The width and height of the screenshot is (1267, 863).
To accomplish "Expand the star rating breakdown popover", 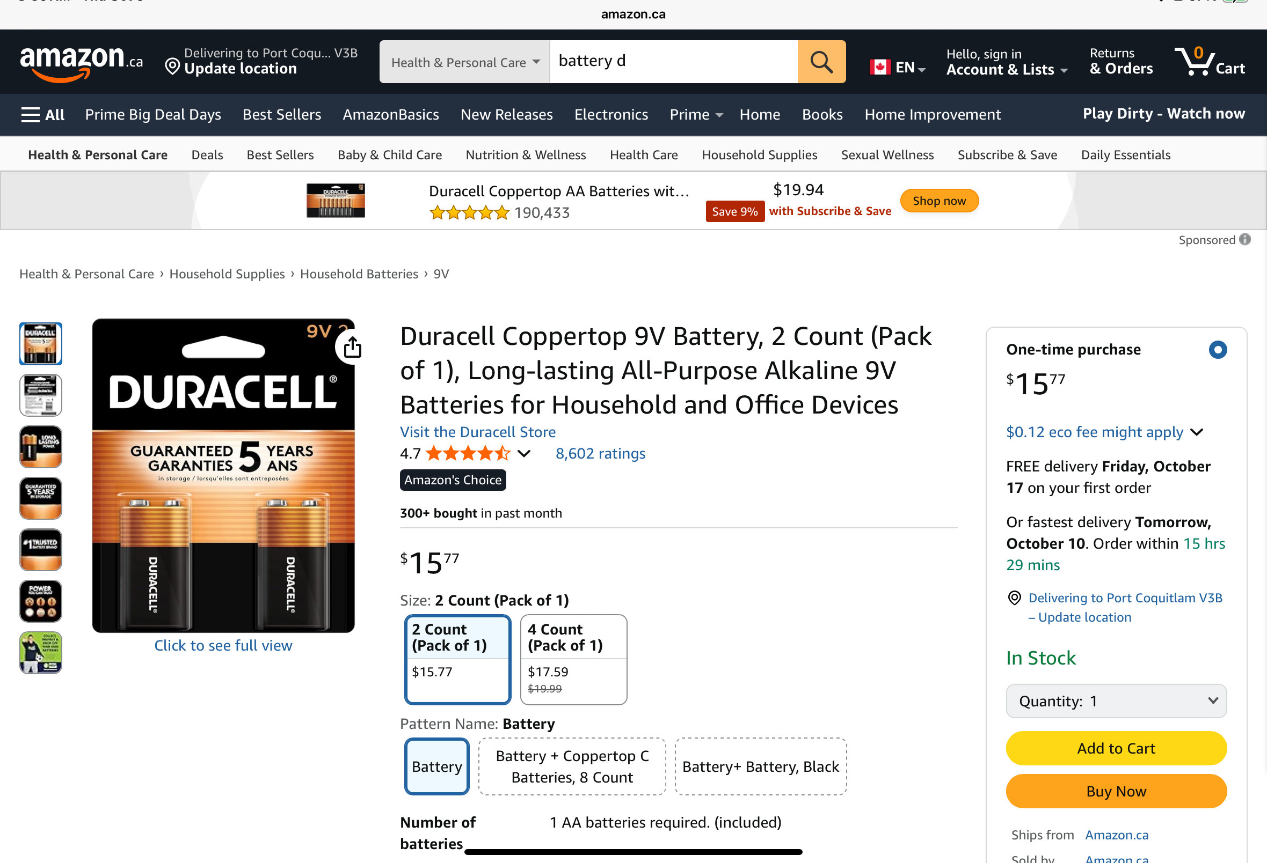I will tap(524, 453).
